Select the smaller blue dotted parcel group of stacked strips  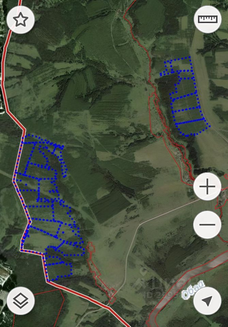[x=185, y=97]
